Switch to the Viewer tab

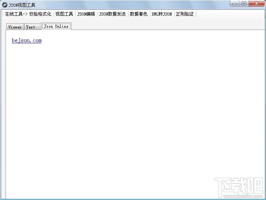15,27
